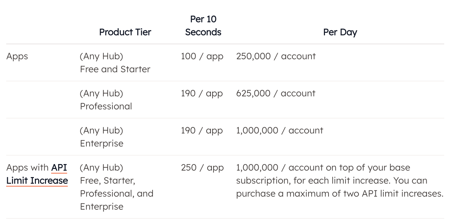Click the Per Day column header
The image size is (453, 222).
click(340, 32)
